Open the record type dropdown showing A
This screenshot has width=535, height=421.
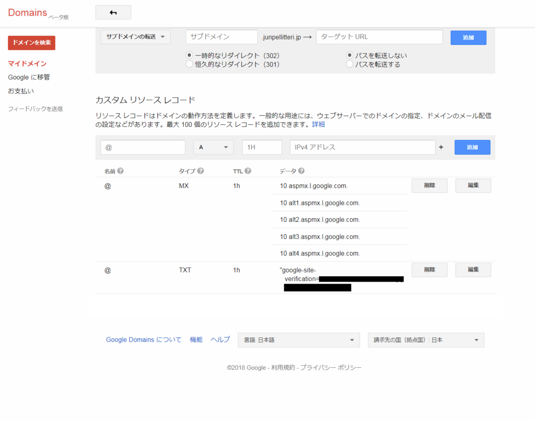(x=213, y=147)
